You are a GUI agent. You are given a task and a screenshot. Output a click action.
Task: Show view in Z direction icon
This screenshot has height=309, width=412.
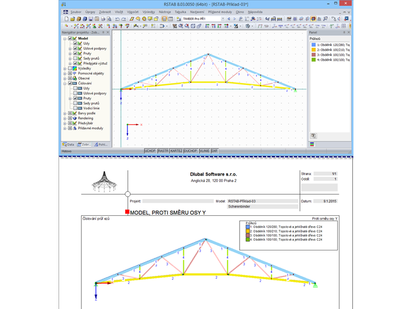tap(220, 26)
